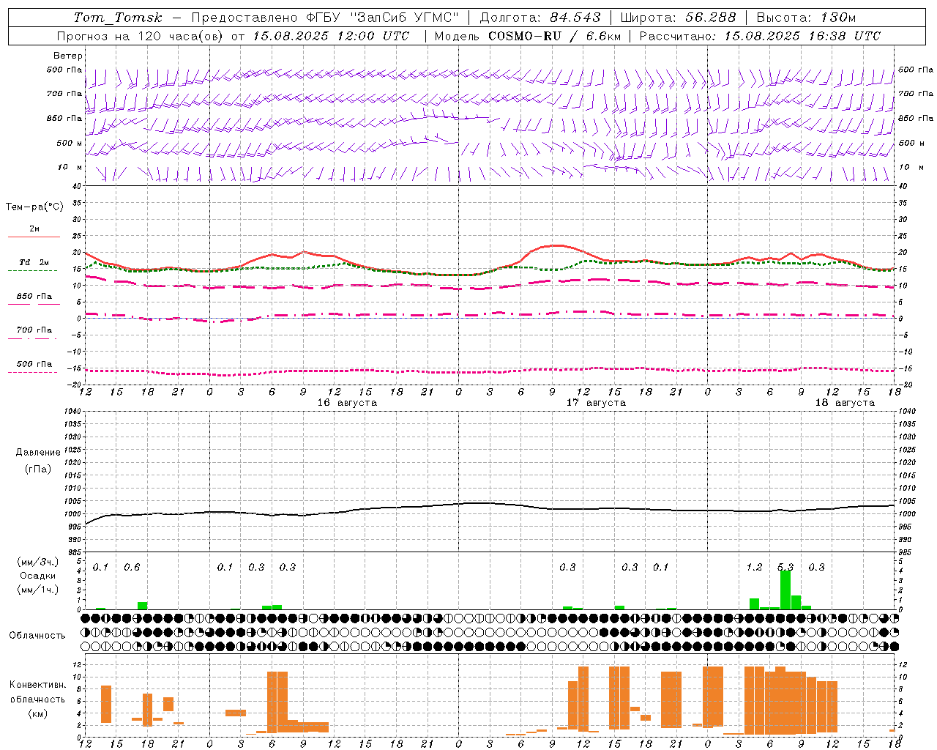Click the '700 гПа' temperature legend entry
This screenshot has width=937, height=750.
(34, 330)
